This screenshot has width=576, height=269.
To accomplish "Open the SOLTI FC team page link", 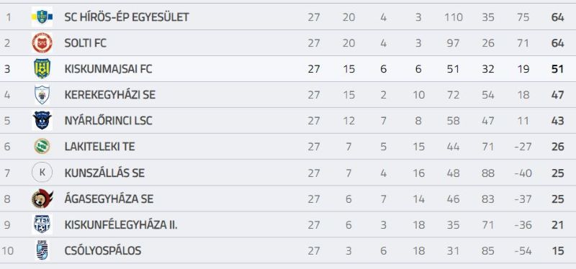I will 85,43.
